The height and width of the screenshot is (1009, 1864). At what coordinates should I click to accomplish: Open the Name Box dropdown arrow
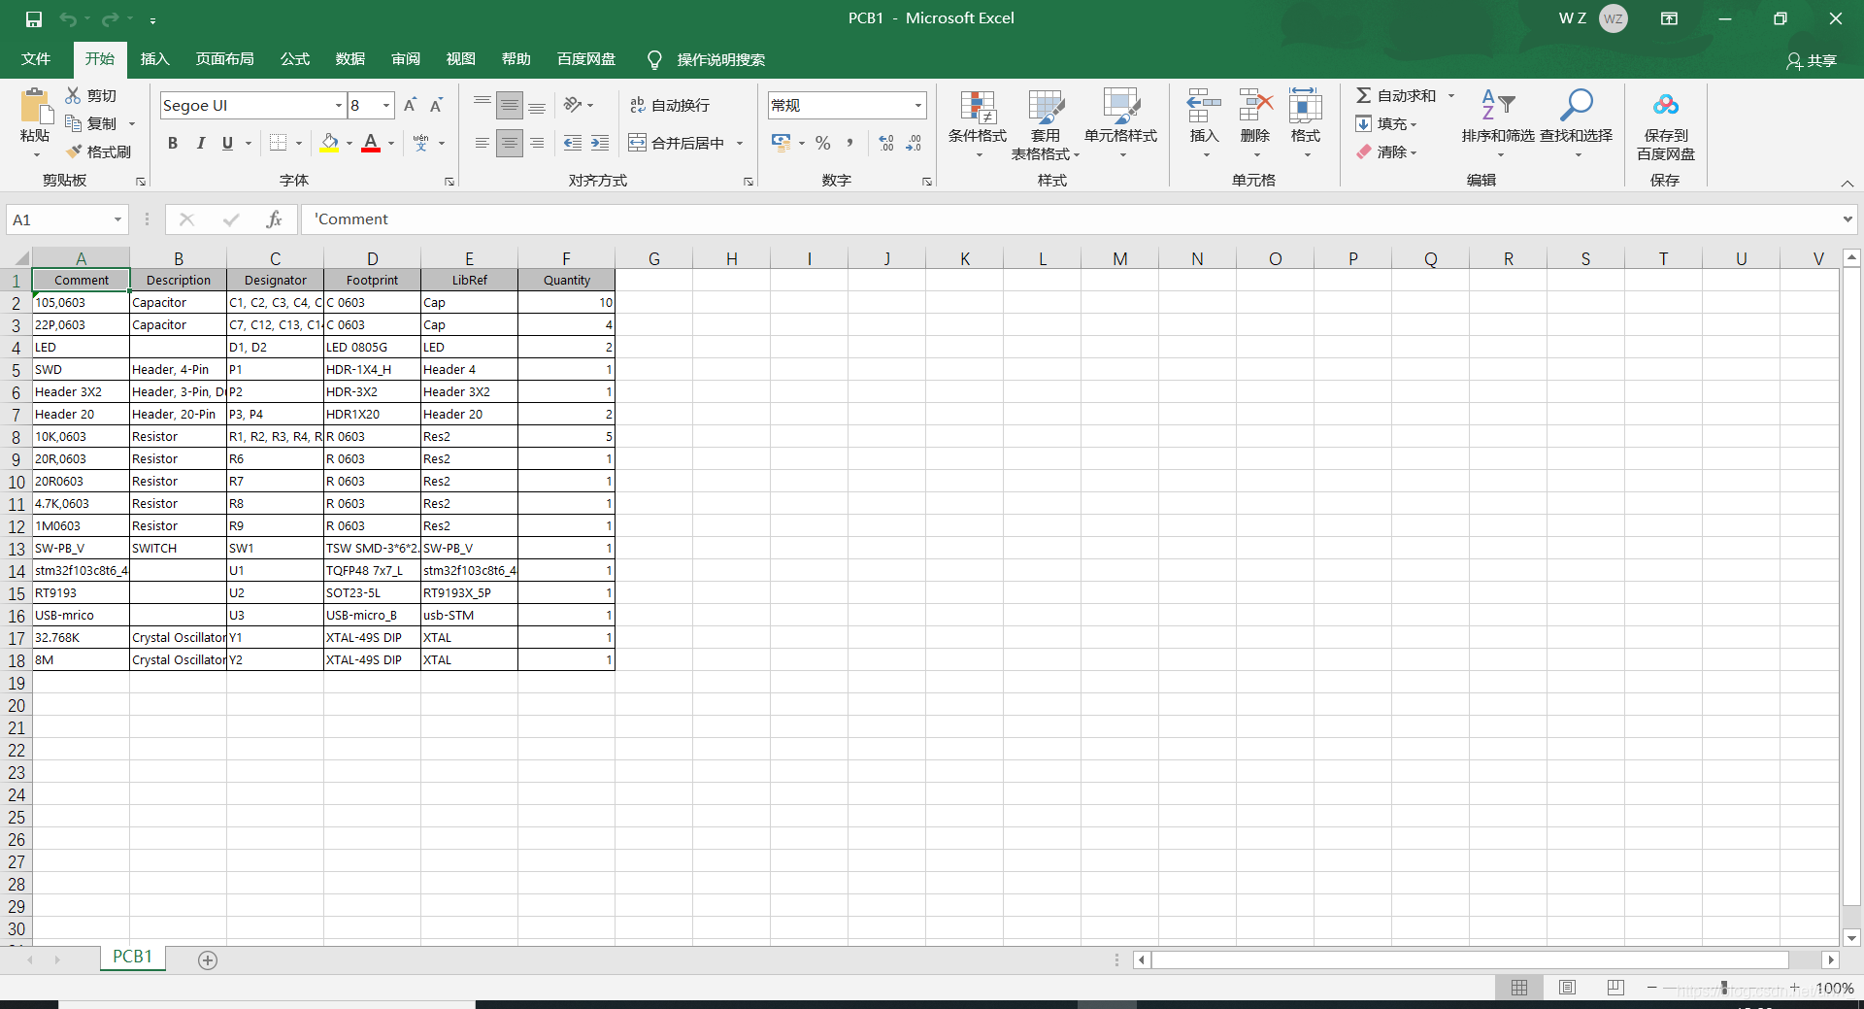point(117,219)
